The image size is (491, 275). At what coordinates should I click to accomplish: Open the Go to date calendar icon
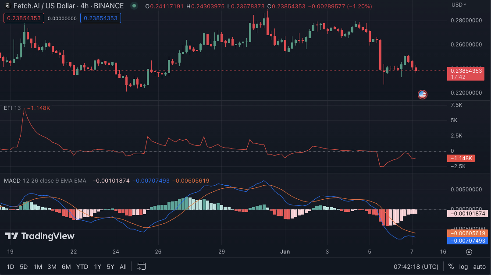tap(141, 266)
